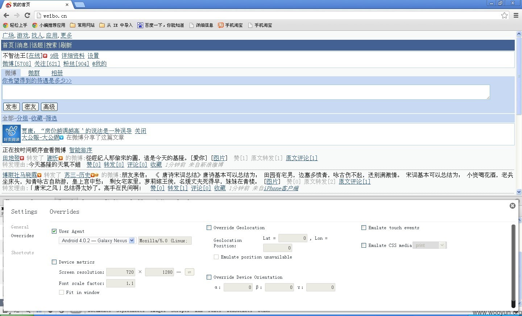Bookmark this page with the star icon
Screen dimensions: 522x316
(504, 16)
